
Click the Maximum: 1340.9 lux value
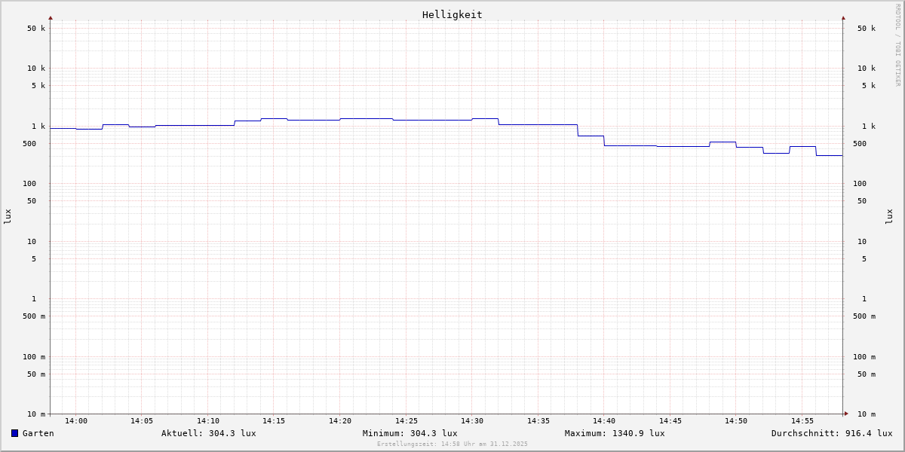click(615, 433)
